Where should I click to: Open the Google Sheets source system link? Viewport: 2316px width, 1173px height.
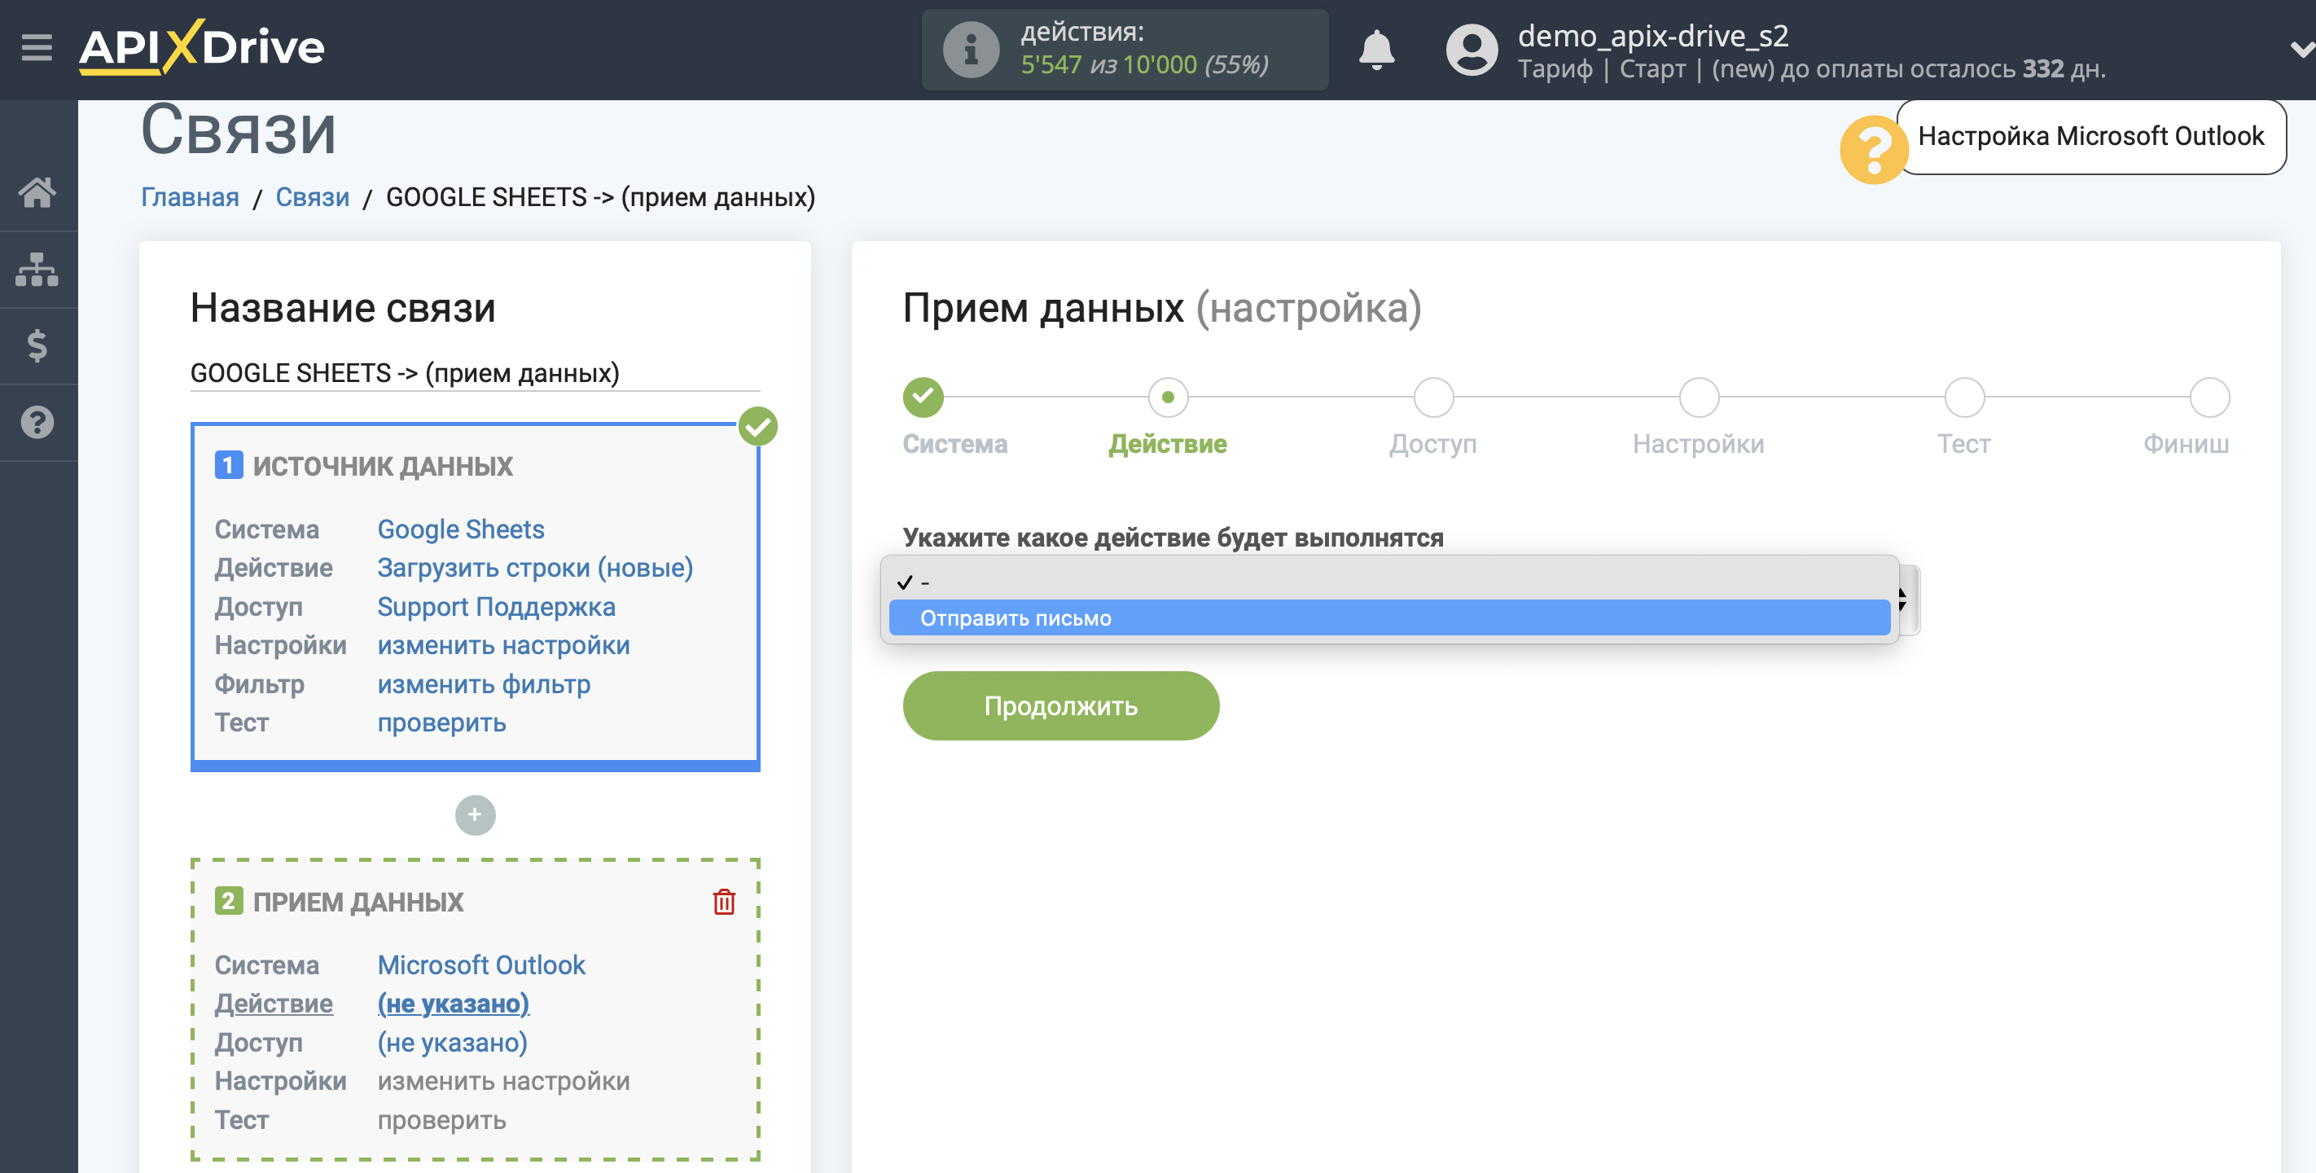pos(460,529)
